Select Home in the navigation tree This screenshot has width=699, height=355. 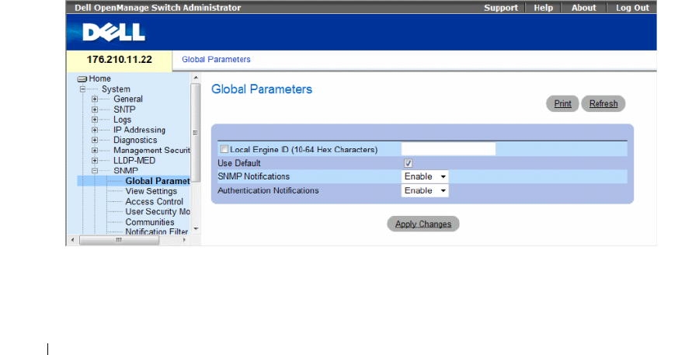[x=99, y=79]
